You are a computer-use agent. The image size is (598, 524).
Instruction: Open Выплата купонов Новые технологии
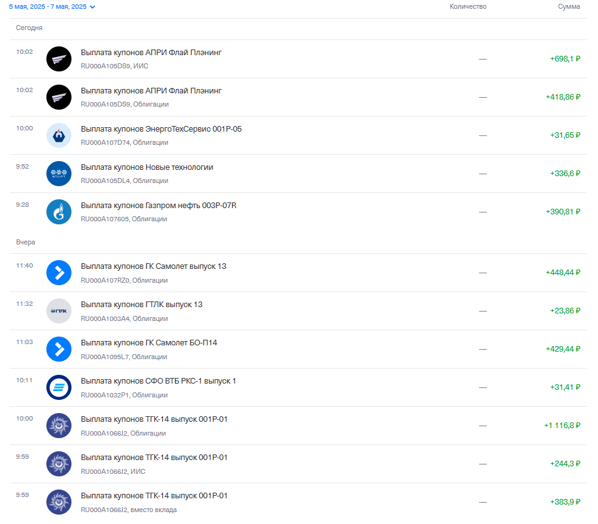click(x=147, y=167)
